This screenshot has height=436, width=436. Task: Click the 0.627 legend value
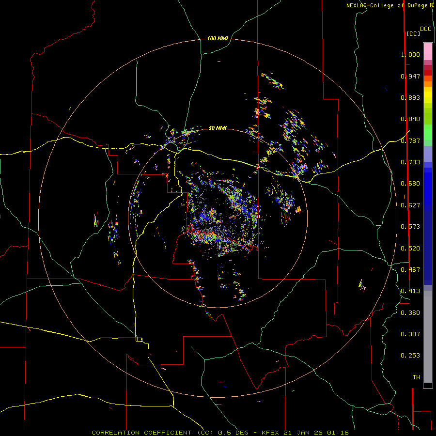click(x=410, y=205)
